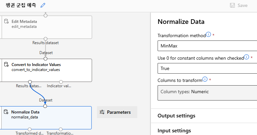Show the info tooltip for Columns to transform
Image resolution: width=257 pixels, height=135 pixels.
(x=205, y=79)
